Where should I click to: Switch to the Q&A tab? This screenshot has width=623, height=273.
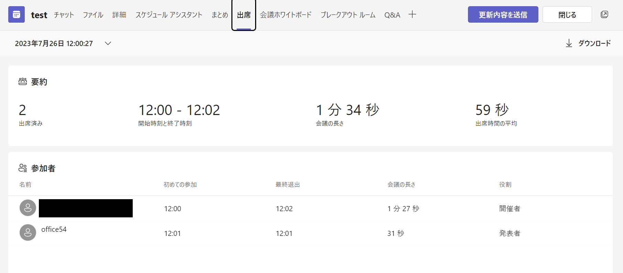pyautogui.click(x=392, y=15)
